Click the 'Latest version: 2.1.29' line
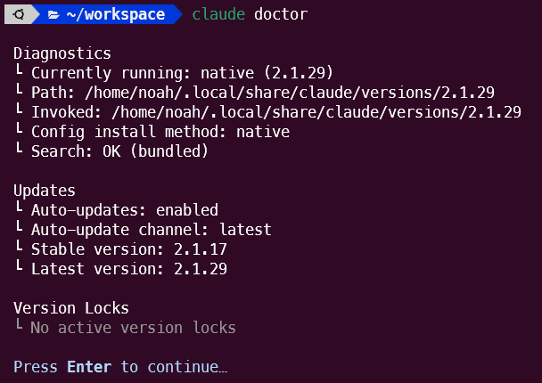542x383 pixels. point(129,268)
